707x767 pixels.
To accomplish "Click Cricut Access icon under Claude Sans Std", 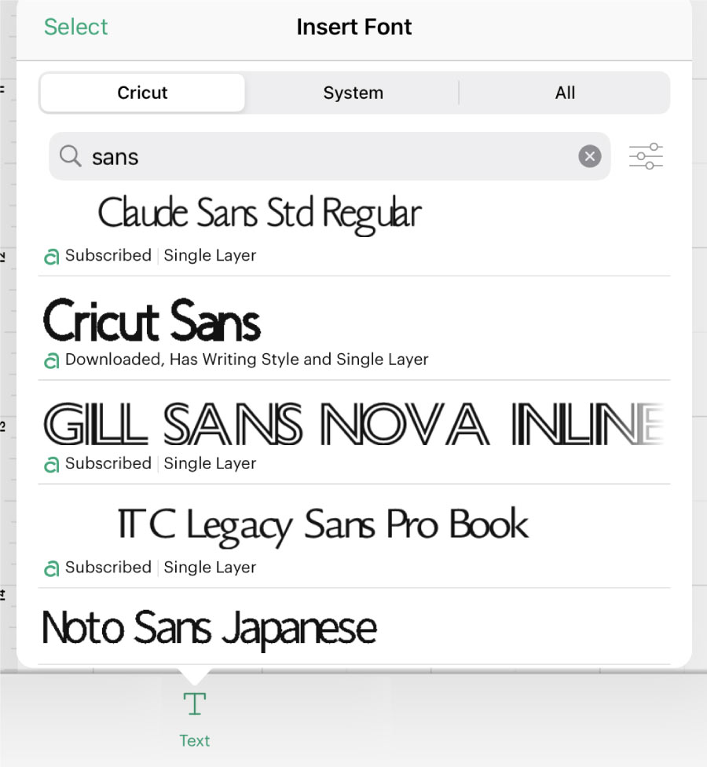I will click(x=51, y=256).
